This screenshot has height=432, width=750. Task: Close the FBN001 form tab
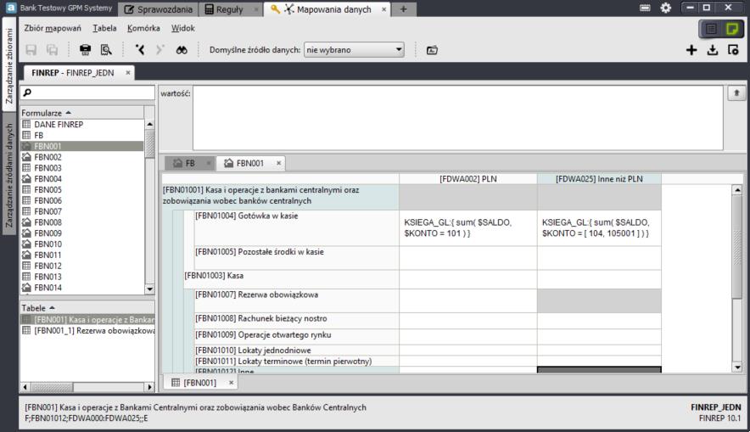[279, 163]
